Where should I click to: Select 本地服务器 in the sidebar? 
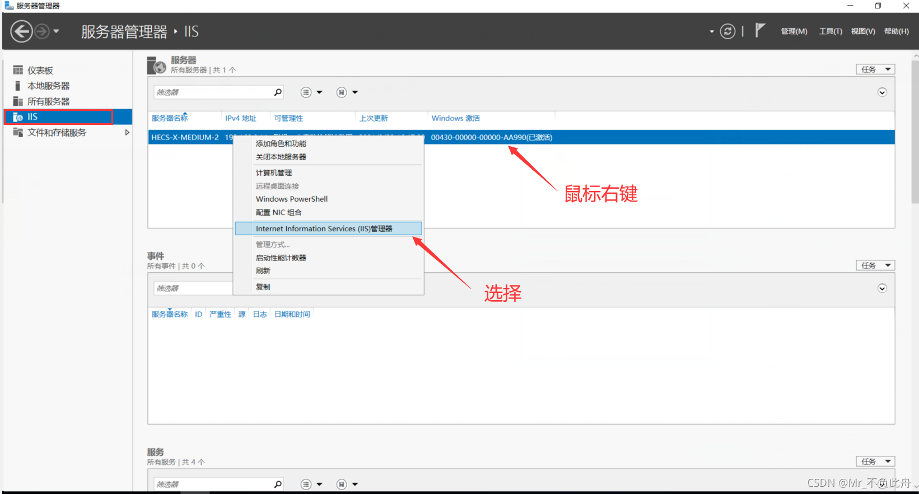49,86
